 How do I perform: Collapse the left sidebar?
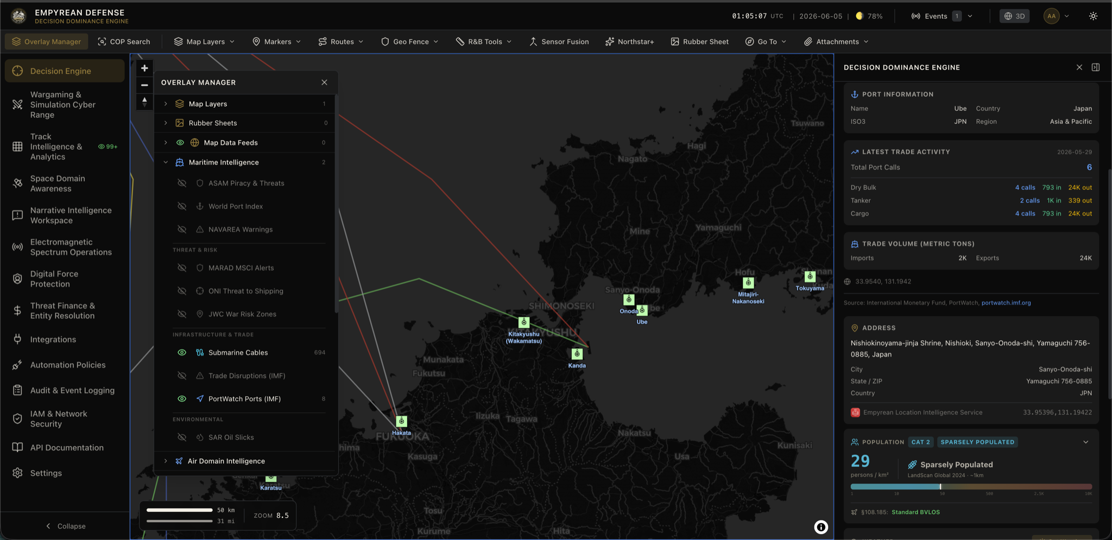coord(65,526)
